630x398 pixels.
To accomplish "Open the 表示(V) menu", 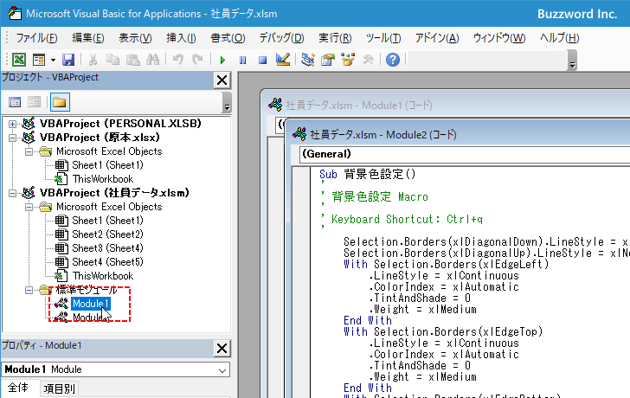I will [135, 38].
